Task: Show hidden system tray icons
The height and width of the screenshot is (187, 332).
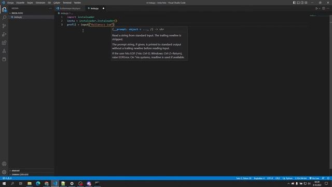Action: click(288, 183)
